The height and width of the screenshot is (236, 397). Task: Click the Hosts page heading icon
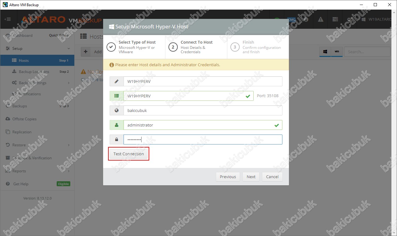click(83, 36)
